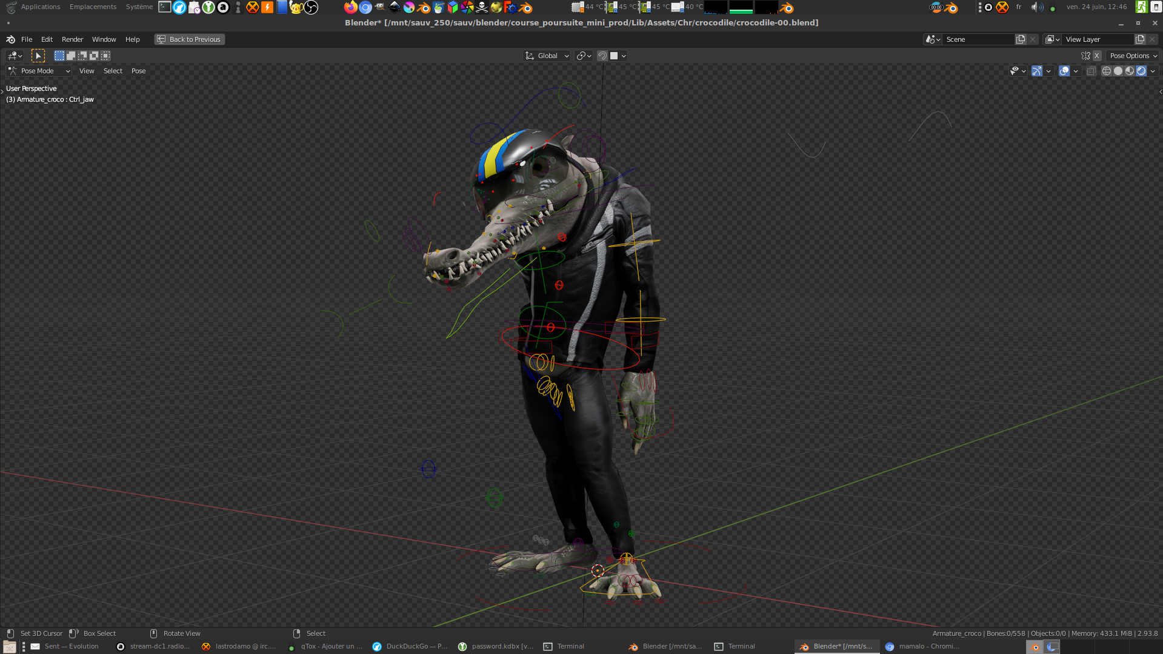The height and width of the screenshot is (654, 1163).
Task: Switch to rendered shading
Action: [1141, 71]
